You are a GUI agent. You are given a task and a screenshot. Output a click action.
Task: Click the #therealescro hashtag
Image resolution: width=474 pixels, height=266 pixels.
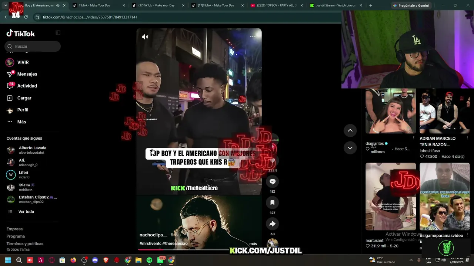click(x=175, y=244)
